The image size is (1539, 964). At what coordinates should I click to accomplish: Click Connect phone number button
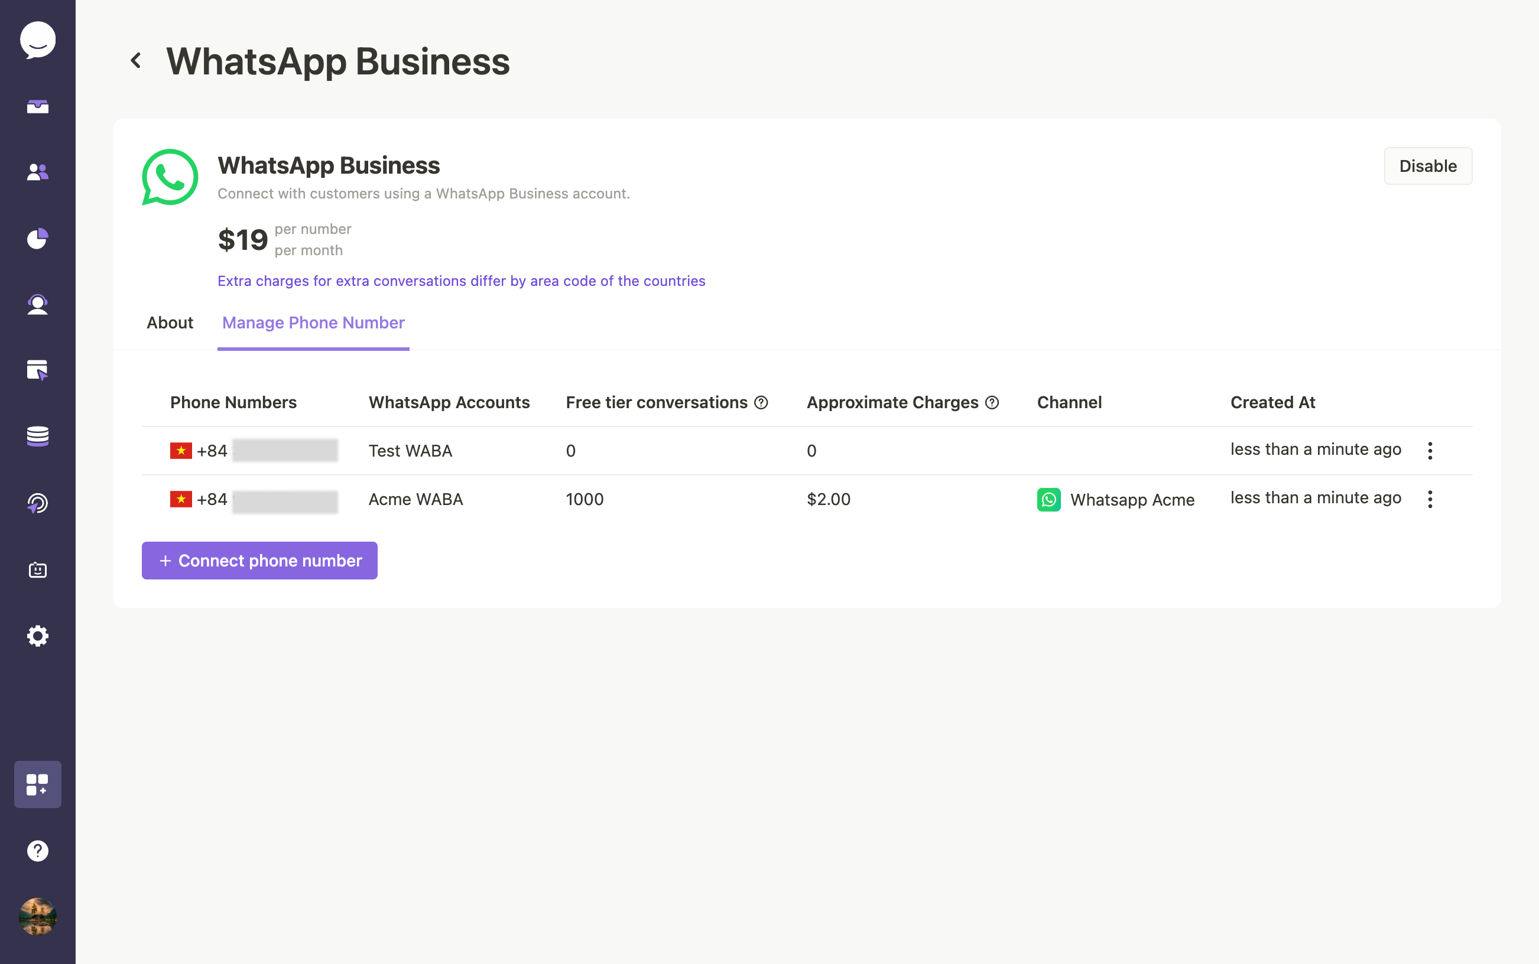tap(260, 560)
